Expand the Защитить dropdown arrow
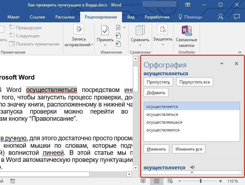 [163, 45]
